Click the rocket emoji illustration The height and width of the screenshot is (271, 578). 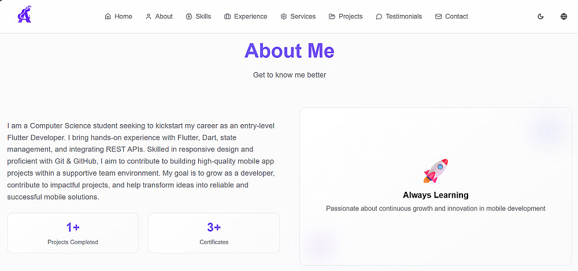(435, 171)
